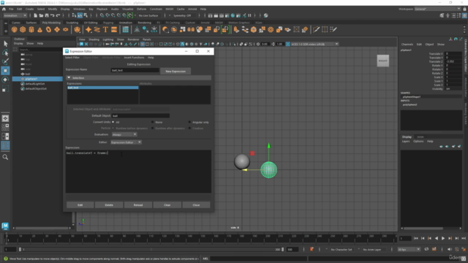The width and height of the screenshot is (468, 263).
Task: Click the Maya home icon
Action: pos(4,9)
